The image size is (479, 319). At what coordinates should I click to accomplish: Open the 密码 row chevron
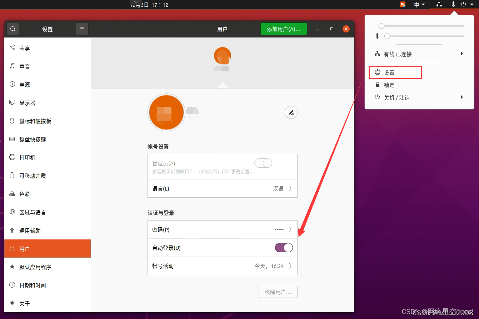coord(290,229)
